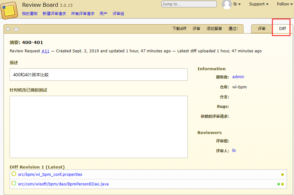Open owner admin profile link
The width and height of the screenshot is (294, 195).
pos(238,77)
